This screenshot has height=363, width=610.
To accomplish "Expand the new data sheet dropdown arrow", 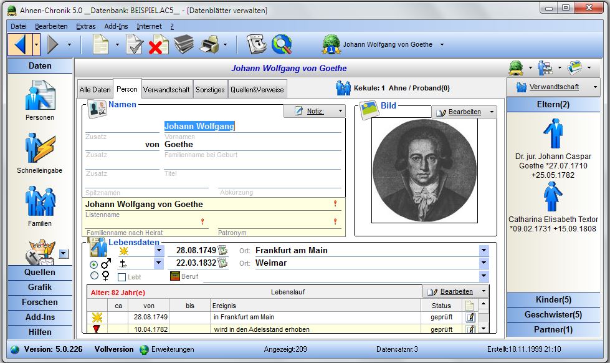I will pyautogui.click(x=117, y=44).
